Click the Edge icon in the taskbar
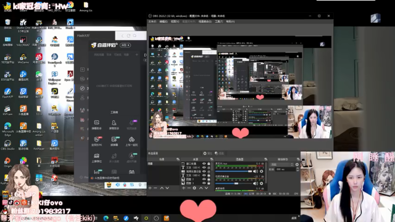 pyautogui.click(x=106, y=218)
